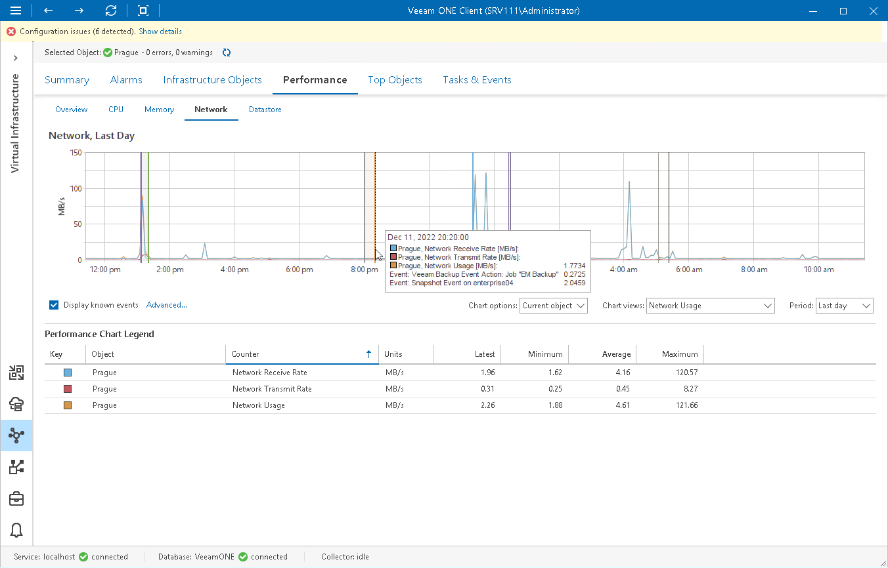Switch to the Memory sub-tab

(x=159, y=110)
